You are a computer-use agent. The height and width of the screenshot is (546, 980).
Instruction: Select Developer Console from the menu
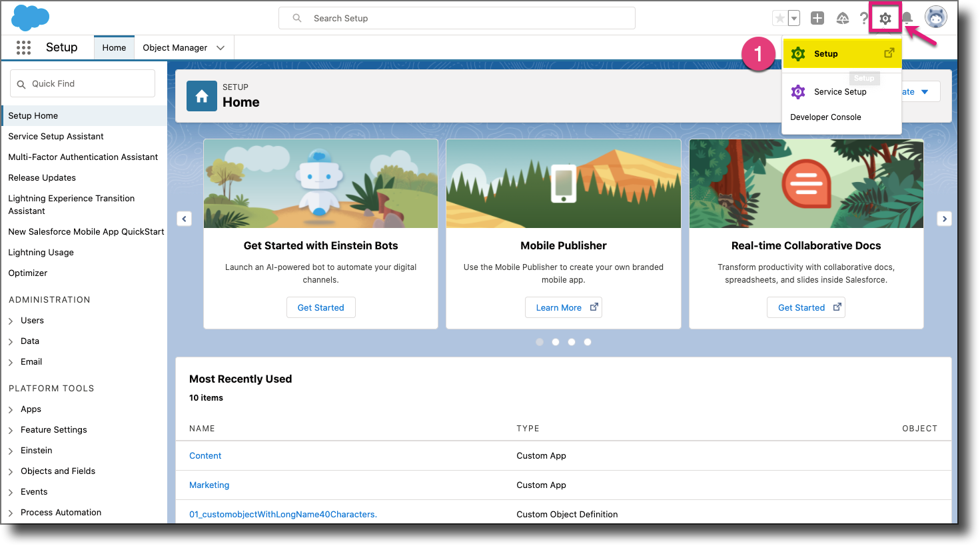pyautogui.click(x=825, y=117)
